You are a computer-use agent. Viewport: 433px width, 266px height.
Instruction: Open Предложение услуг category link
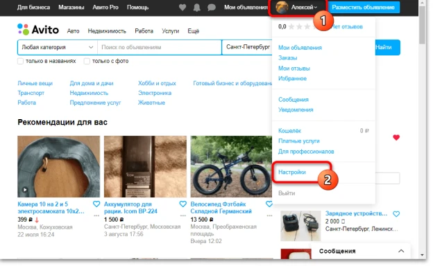(95, 103)
